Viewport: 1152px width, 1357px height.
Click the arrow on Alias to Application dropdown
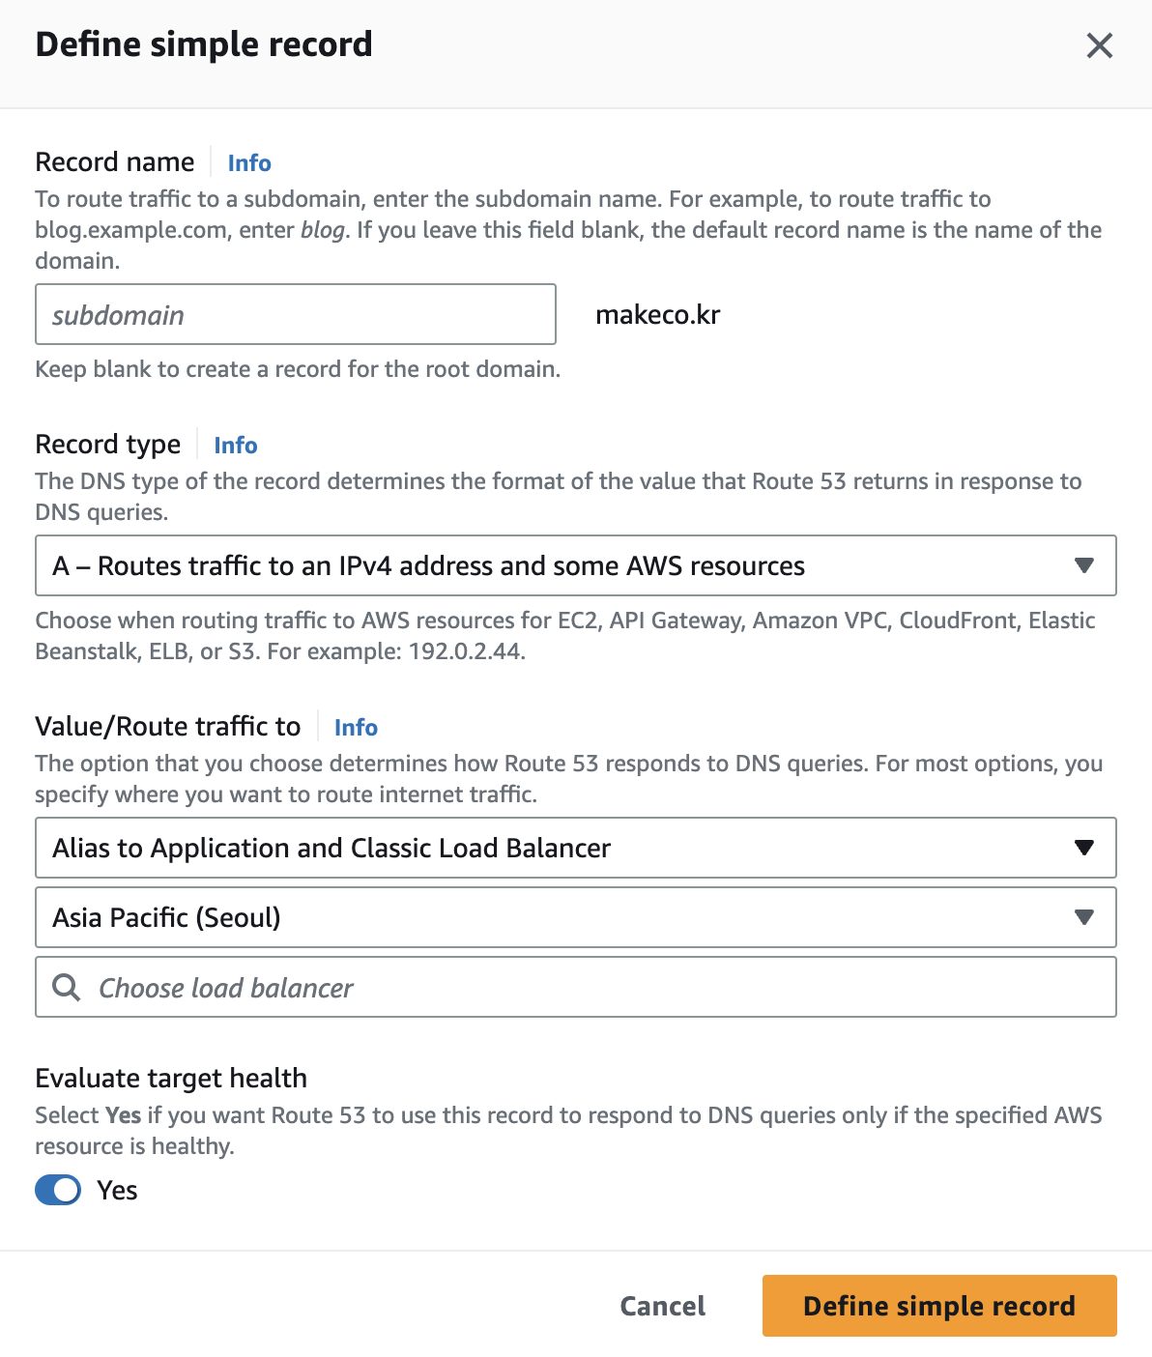1084,848
